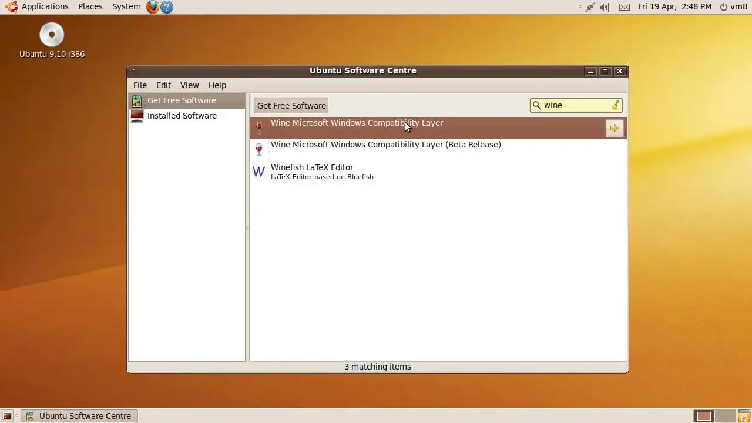Click the Winefish W icon

(258, 172)
